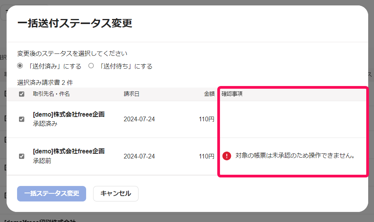Select the 「送付済み」にする radio button
374x222 pixels.
pyautogui.click(x=20, y=66)
